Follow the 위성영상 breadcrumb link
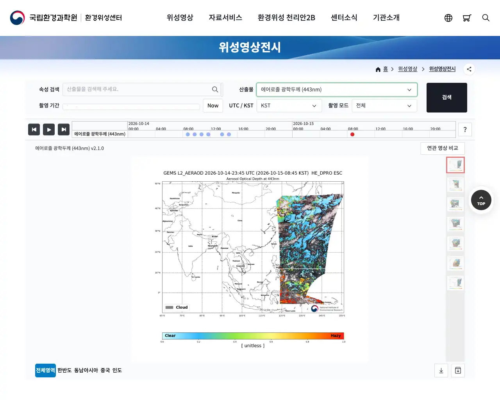Image resolution: width=500 pixels, height=400 pixels. [x=407, y=69]
